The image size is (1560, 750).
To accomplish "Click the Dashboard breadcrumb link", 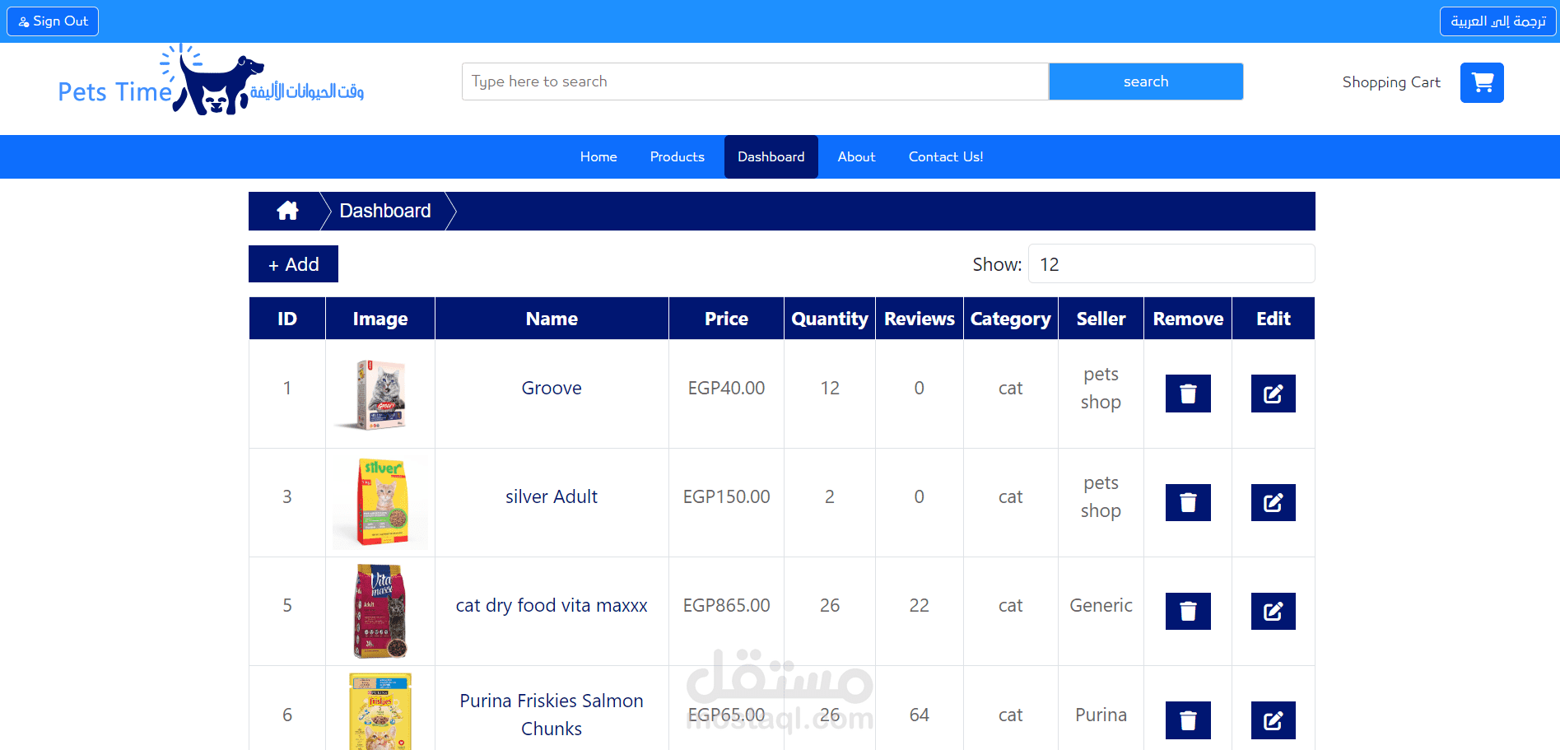I will [x=385, y=211].
